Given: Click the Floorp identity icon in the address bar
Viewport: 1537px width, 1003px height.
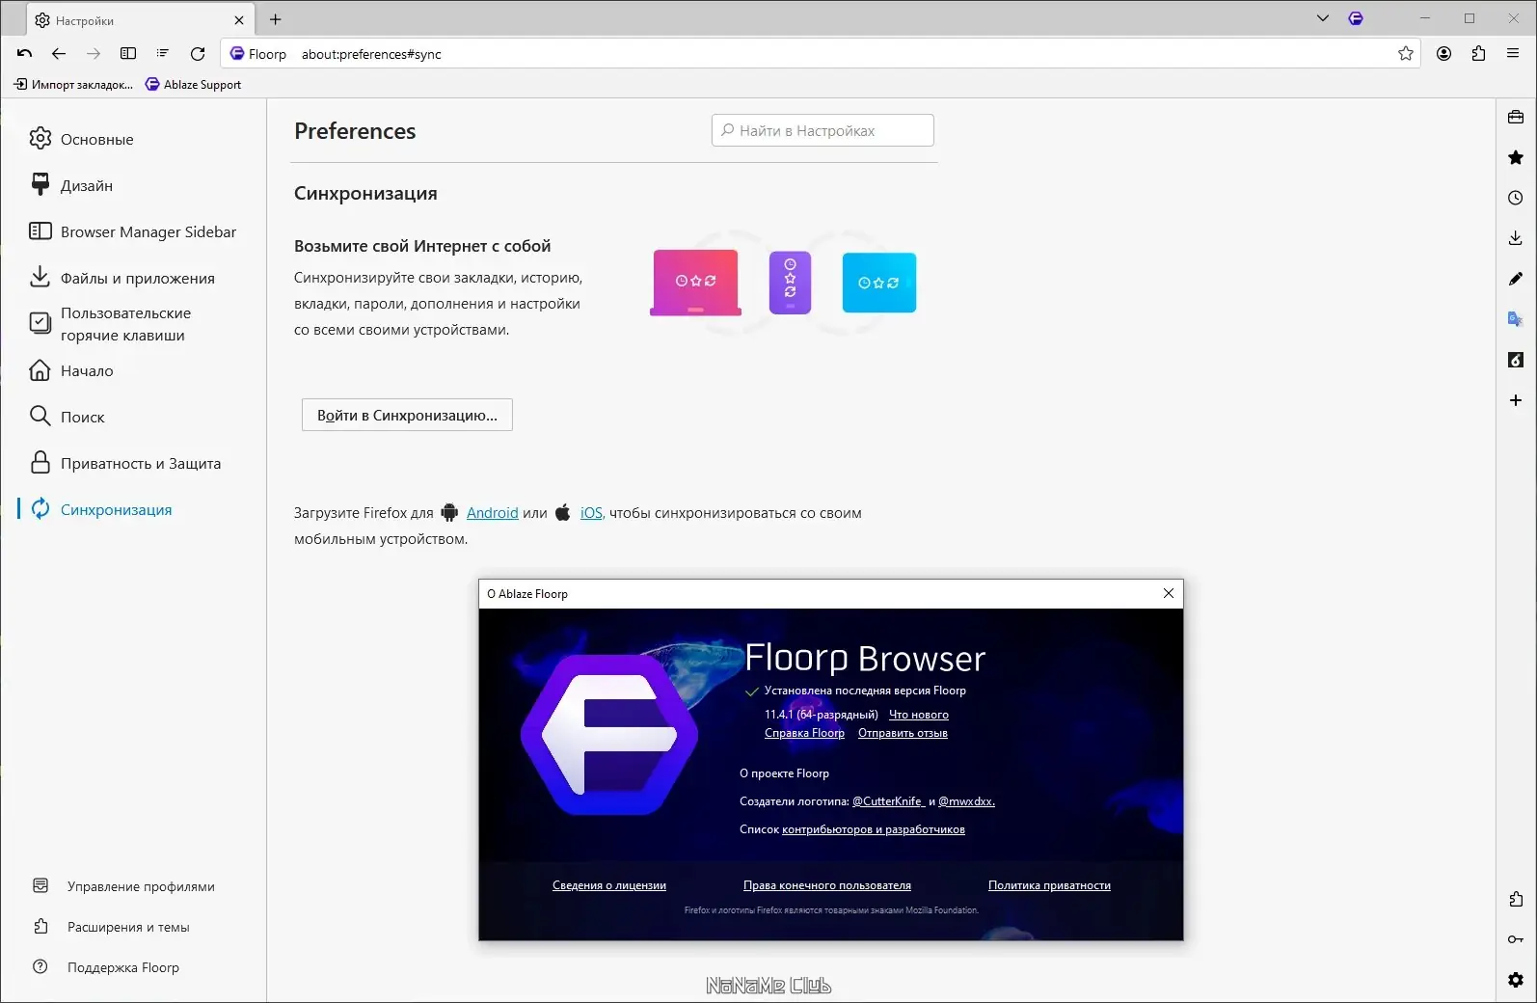Looking at the screenshot, I should 237,54.
